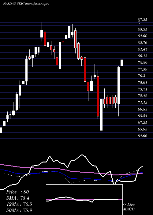Click the 84.06 price axis label
The image size is (153, 215).
click(143, 36)
